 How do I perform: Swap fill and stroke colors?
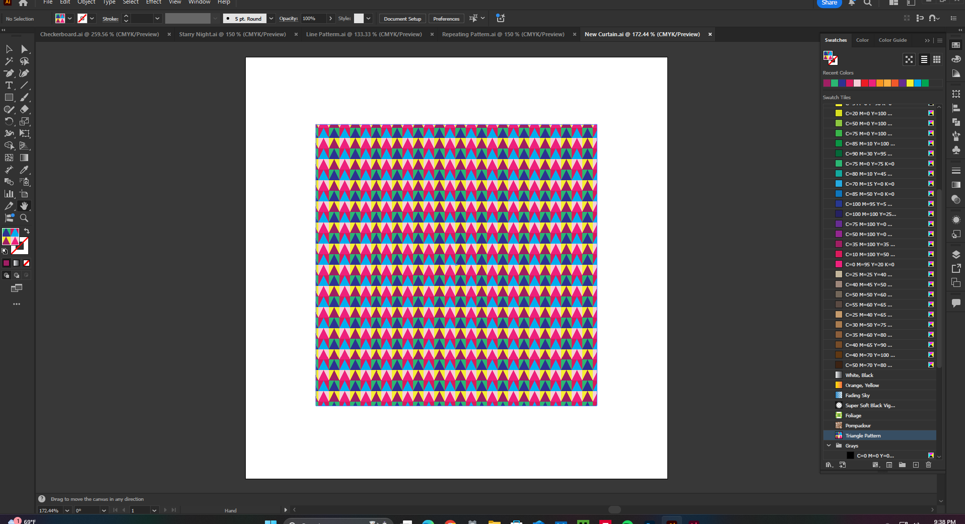pos(27,231)
